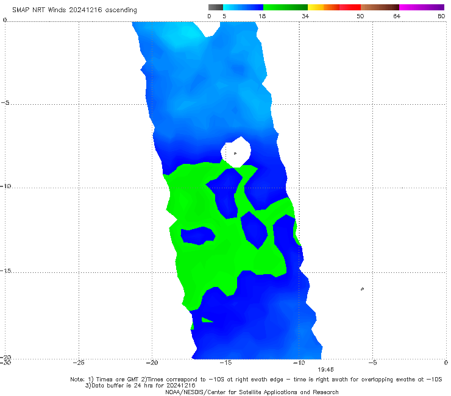Screen dimensions: 451x396
Task: Click the white data gap in the swath
Action: (236, 152)
